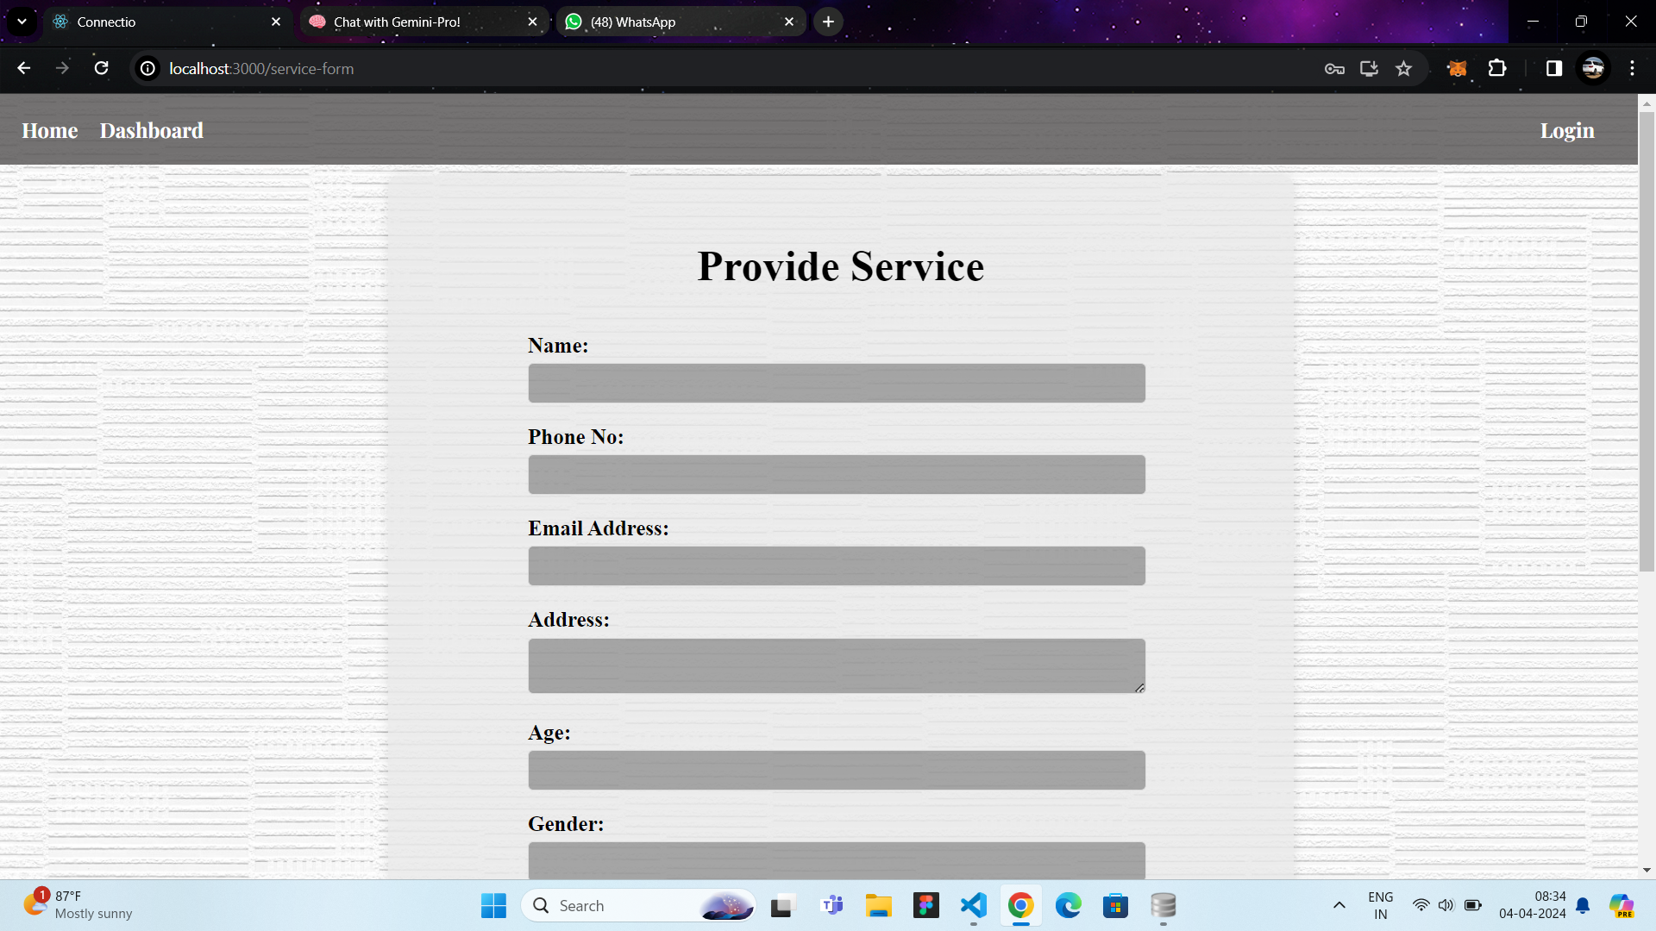Bookmark this page with star icon

click(x=1403, y=68)
